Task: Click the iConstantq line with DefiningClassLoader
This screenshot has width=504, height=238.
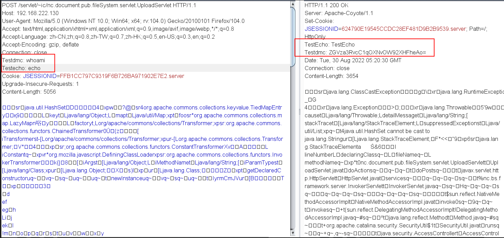Action: click(x=142, y=155)
